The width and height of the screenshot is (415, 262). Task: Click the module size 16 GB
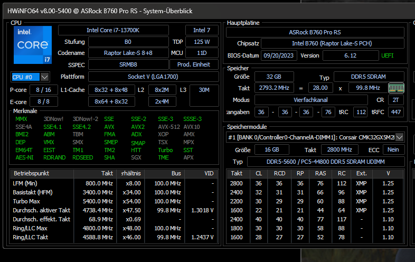272,150
